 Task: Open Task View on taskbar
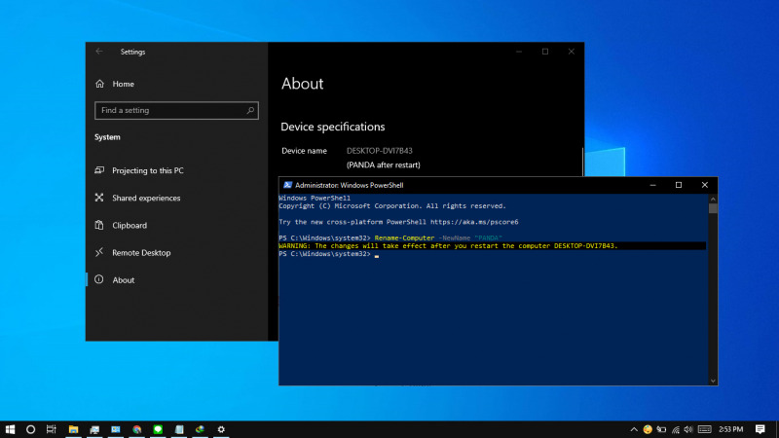pyautogui.click(x=52, y=429)
